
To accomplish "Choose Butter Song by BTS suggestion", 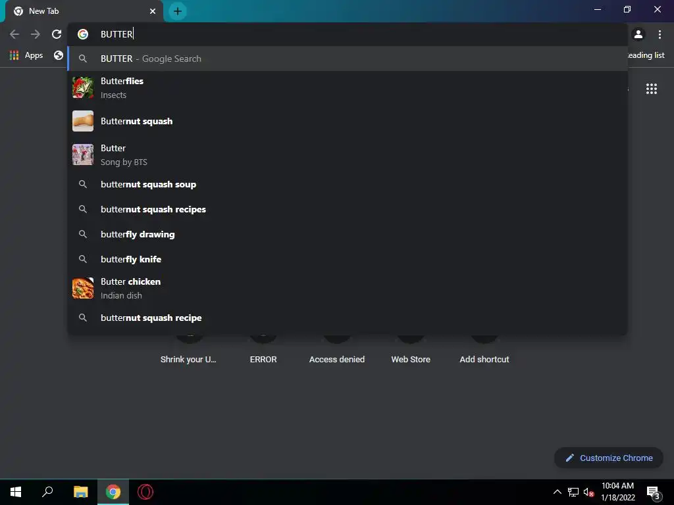I will [348, 155].
